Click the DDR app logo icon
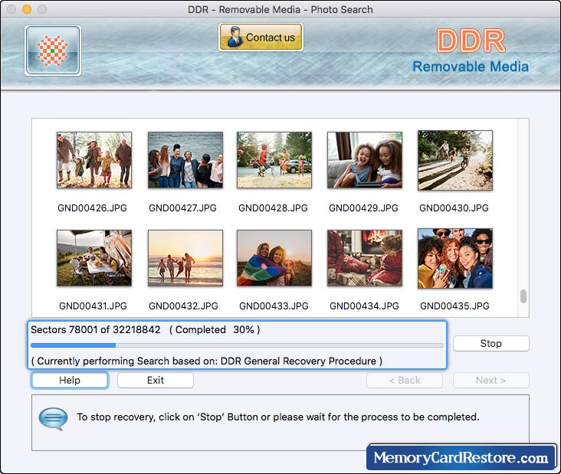 (52, 51)
